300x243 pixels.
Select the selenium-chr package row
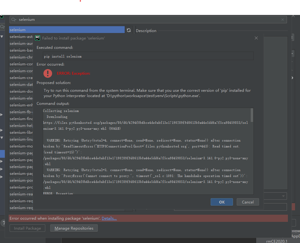(21, 57)
